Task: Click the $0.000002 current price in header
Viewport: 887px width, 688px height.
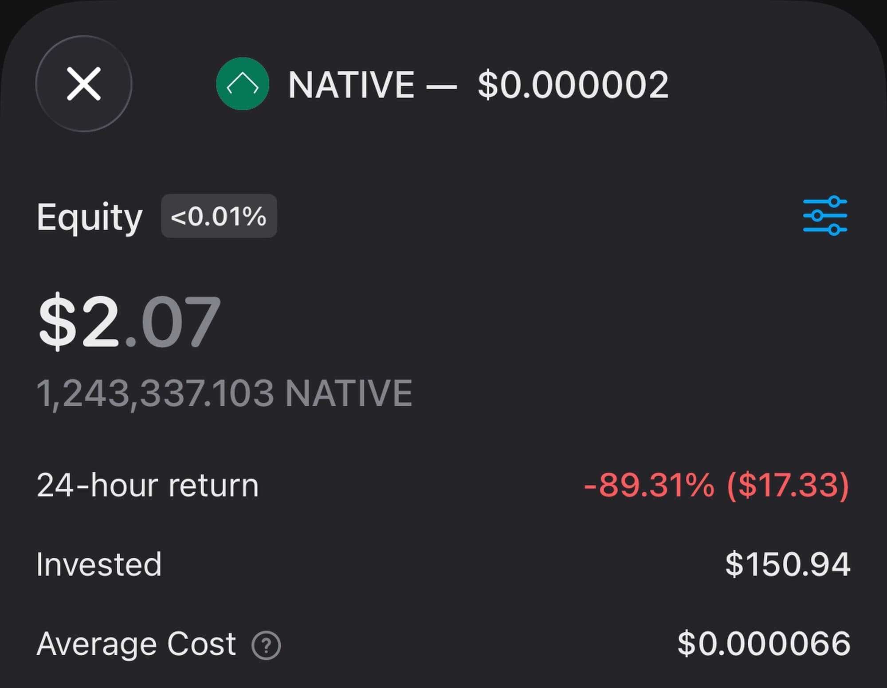Action: click(573, 85)
